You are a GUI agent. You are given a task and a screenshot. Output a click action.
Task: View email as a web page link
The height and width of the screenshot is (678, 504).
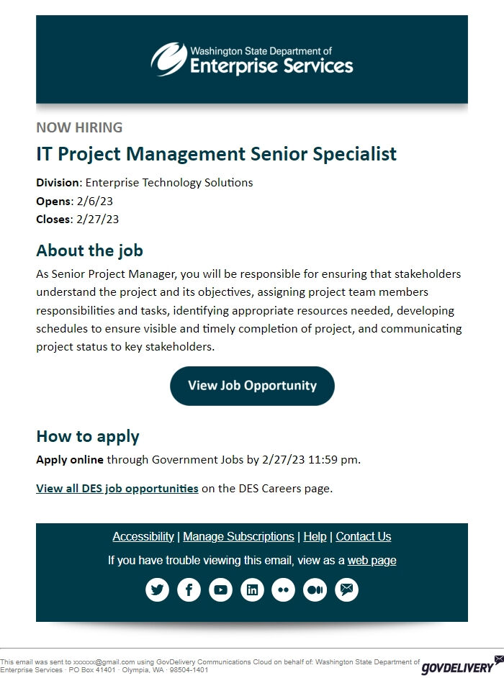click(x=372, y=561)
